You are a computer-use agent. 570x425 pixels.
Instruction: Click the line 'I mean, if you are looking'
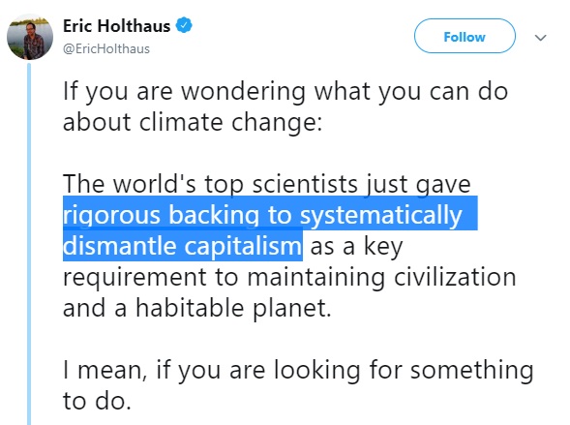coord(298,370)
